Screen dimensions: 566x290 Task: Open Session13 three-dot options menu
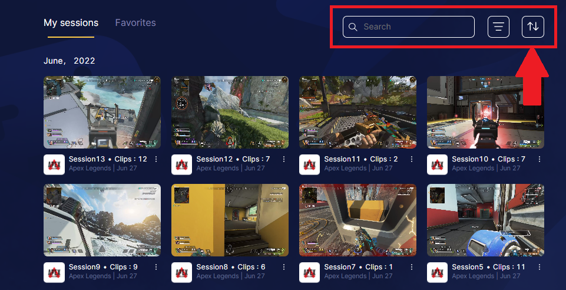(156, 159)
